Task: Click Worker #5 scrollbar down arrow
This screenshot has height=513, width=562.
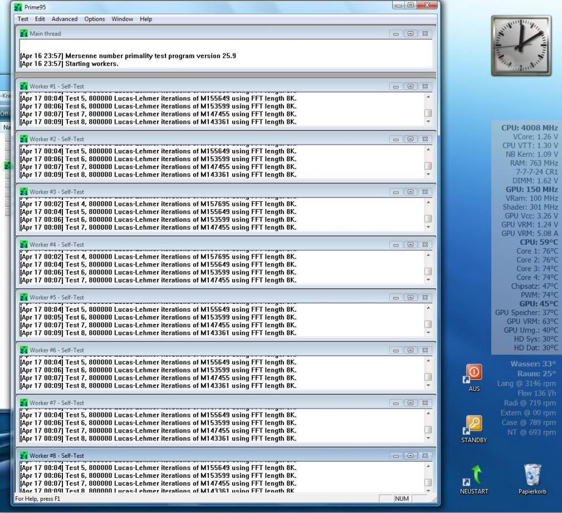Action: pos(428,332)
